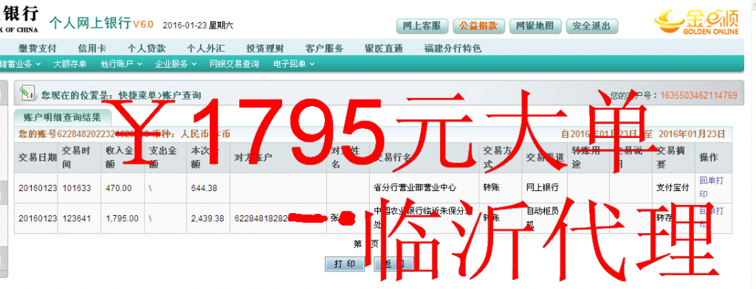Image resolution: width=756 pixels, height=289 pixels.
Task: Click the Golden Online logo
Action: 696,23
